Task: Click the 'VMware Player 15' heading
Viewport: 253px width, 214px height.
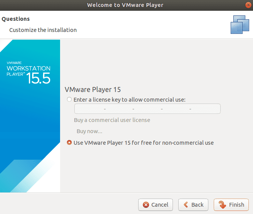Action: click(92, 90)
